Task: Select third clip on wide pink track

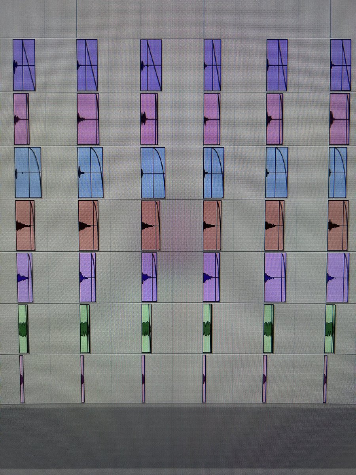Action: pos(149,119)
